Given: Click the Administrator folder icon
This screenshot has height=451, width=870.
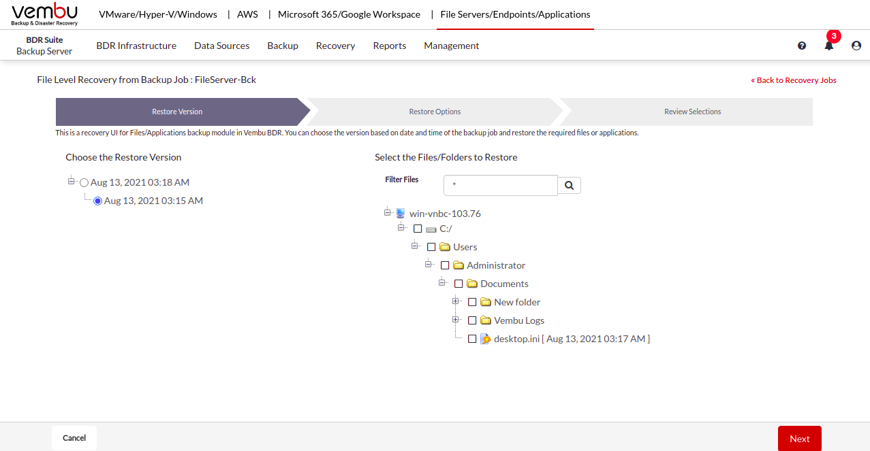Looking at the screenshot, I should coord(459,265).
